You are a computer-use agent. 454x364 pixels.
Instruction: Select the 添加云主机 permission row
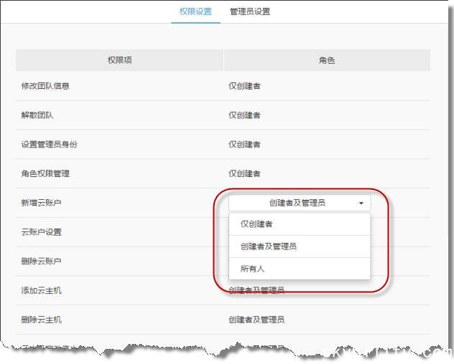tap(41, 290)
